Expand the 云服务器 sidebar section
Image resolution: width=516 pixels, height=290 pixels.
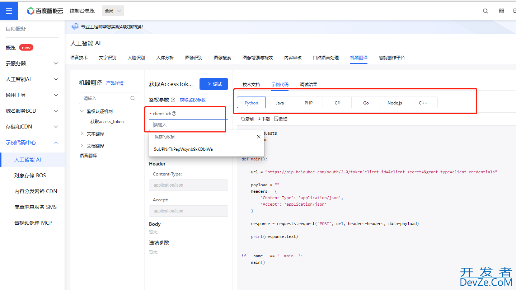point(32,64)
